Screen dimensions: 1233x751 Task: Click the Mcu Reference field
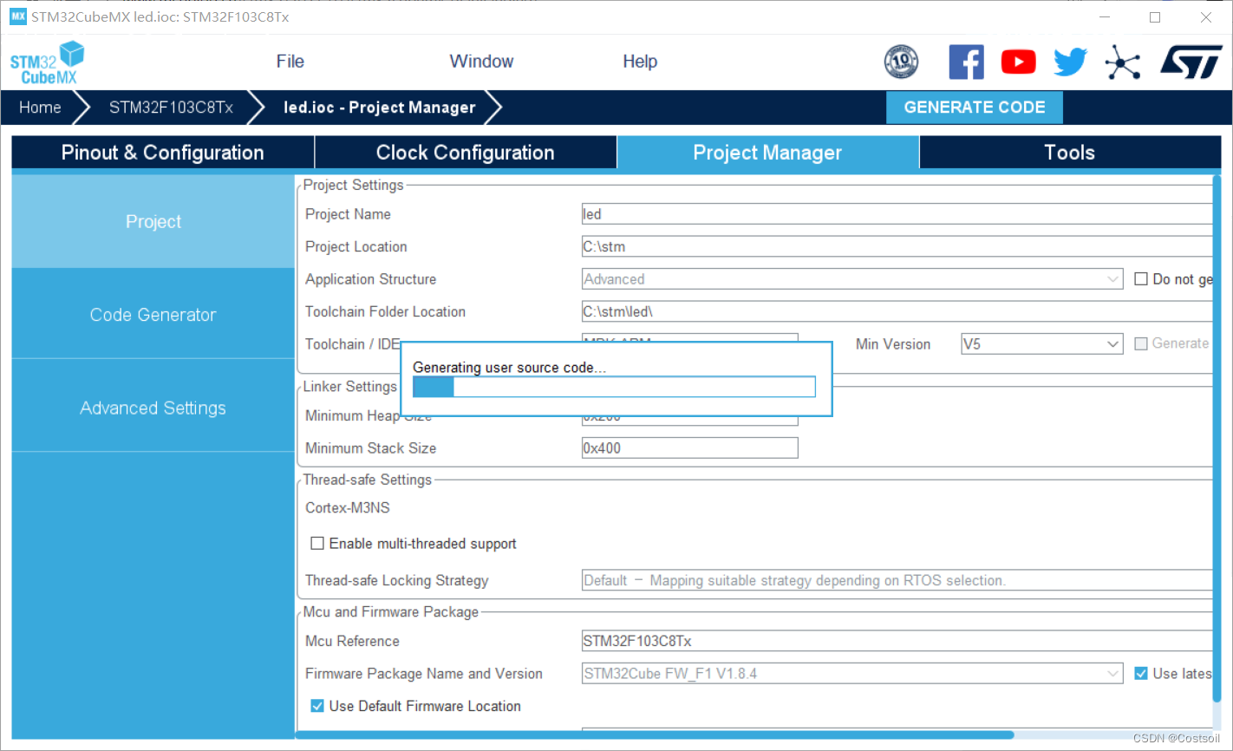point(897,641)
